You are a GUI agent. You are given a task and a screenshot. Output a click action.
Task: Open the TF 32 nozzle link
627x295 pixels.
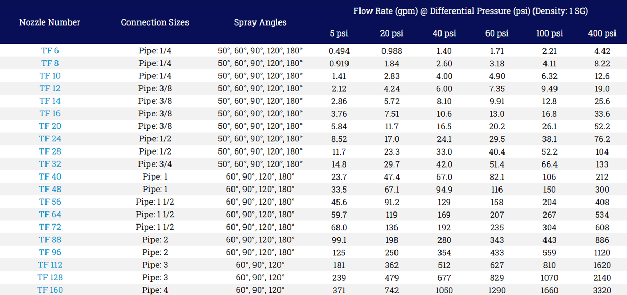click(x=50, y=164)
